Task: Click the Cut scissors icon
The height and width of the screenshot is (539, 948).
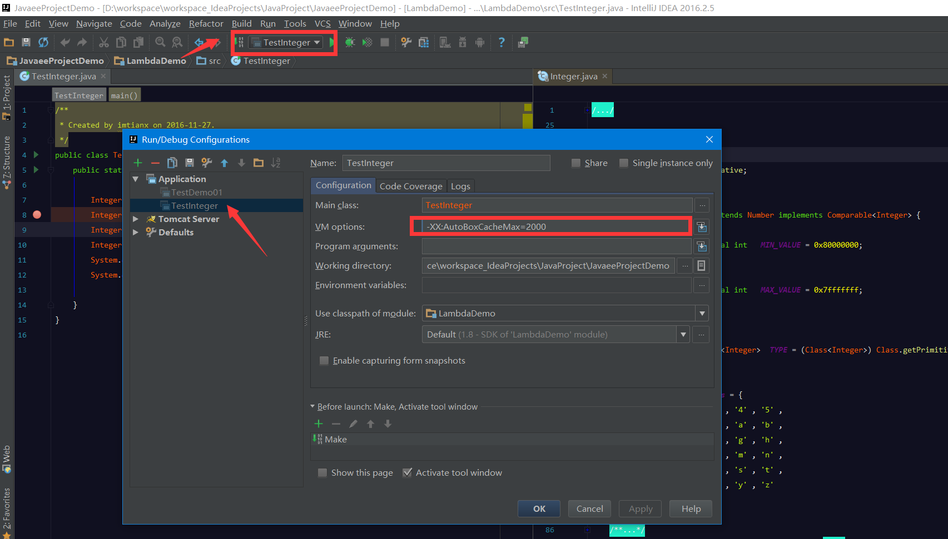Action: 104,42
